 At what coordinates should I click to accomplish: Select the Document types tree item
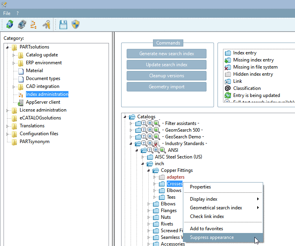coord(43,78)
